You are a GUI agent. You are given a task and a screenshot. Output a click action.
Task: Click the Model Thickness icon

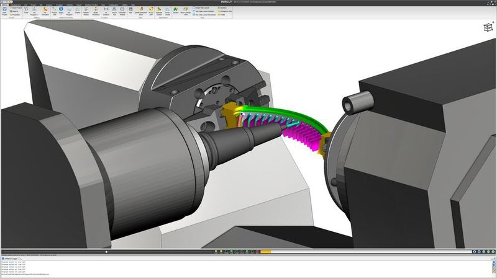click(x=96, y=11)
